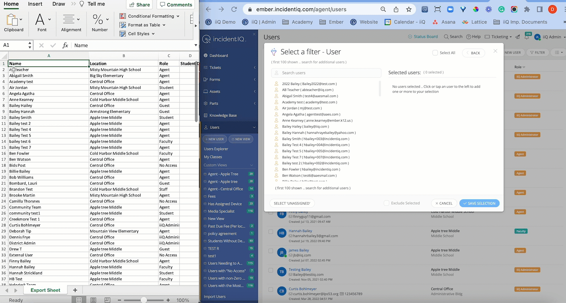Toggle the Exclude Selected checkbox

[x=386, y=203]
